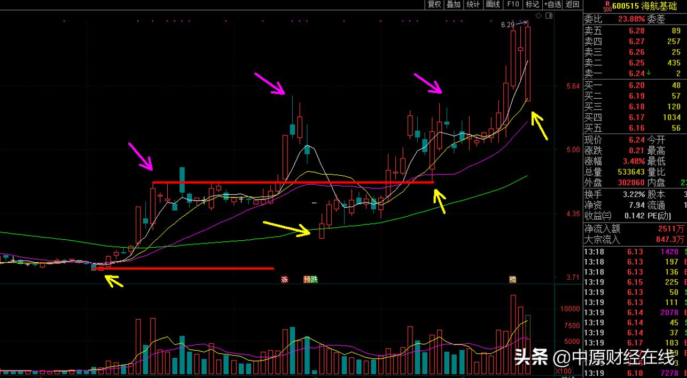Select the 买五 6.16 order row
The height and width of the screenshot is (378, 687).
pyautogui.click(x=635, y=128)
